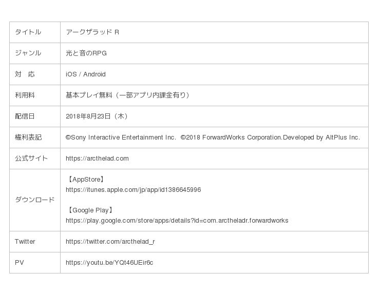The image size is (380, 294).
Task: Click the ジャンル label cell
Action: tap(28, 53)
